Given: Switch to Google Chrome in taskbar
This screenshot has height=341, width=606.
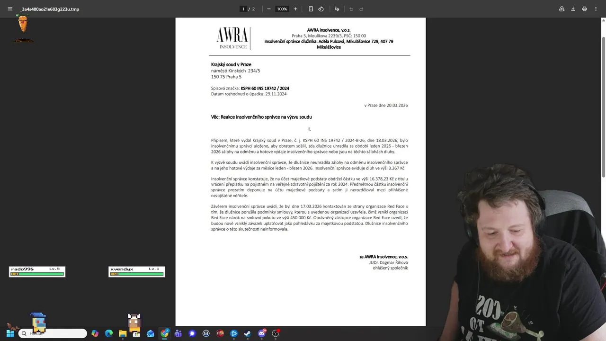Looking at the screenshot, I should pyautogui.click(x=164, y=333).
